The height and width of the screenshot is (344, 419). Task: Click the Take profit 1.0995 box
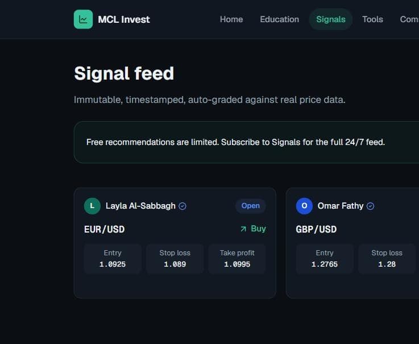point(237,259)
